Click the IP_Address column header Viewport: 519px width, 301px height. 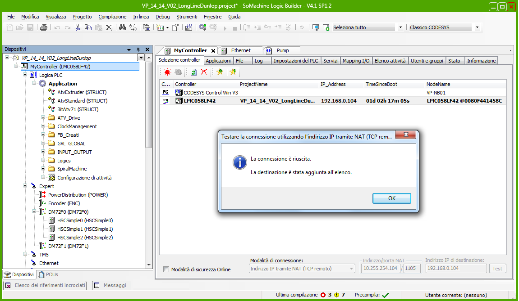point(333,84)
